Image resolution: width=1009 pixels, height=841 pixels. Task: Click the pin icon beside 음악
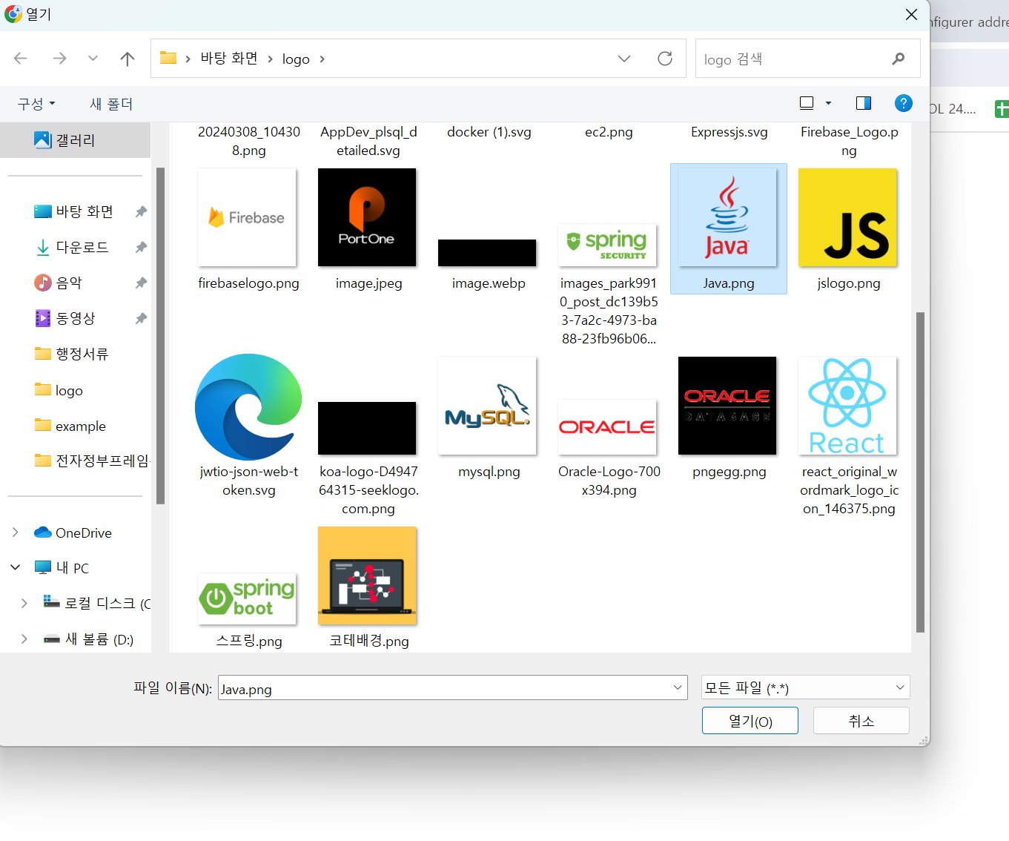click(x=141, y=283)
